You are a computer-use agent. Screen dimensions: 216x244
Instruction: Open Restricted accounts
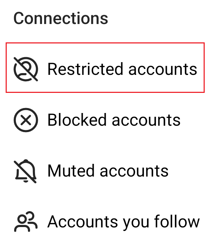[x=122, y=69]
